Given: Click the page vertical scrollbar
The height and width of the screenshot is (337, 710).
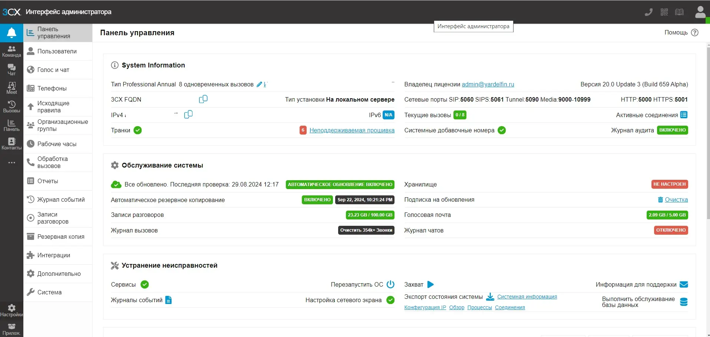Looking at the screenshot, I should 708,148.
